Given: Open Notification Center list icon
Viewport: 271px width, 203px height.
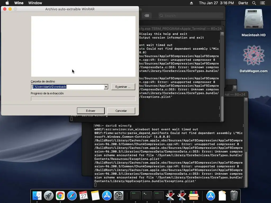Looking at the screenshot, I should [x=263, y=3].
